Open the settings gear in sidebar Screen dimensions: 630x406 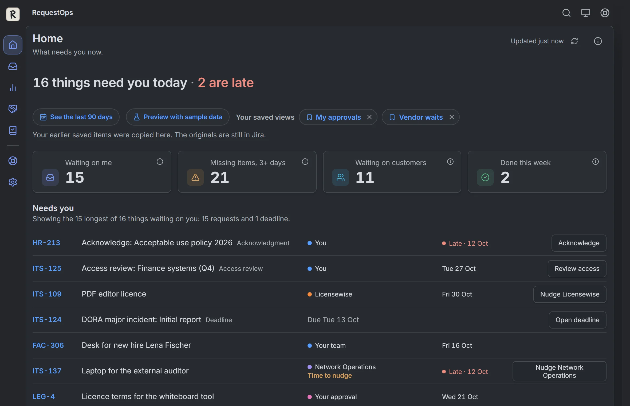point(13,182)
